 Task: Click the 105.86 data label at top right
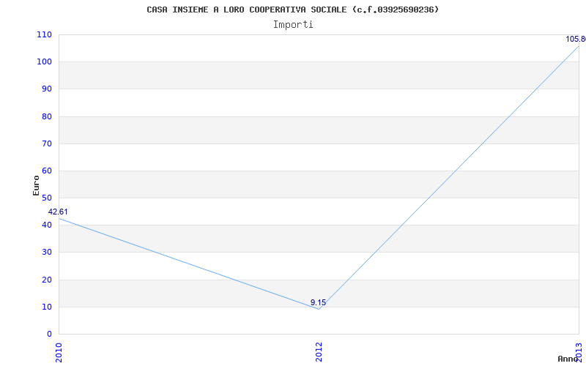click(576, 39)
